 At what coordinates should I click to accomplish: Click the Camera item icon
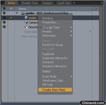pyautogui.click(x=26, y=22)
